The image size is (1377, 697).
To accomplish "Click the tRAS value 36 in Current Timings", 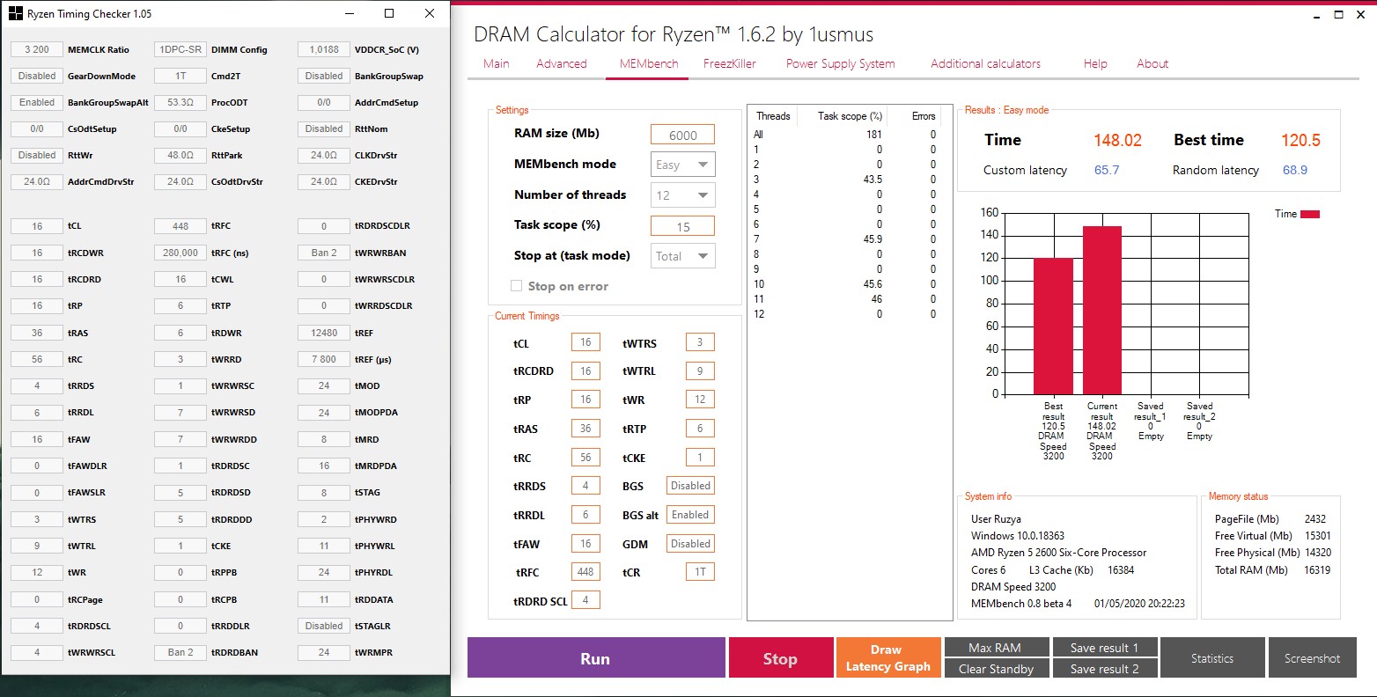I will [x=585, y=429].
